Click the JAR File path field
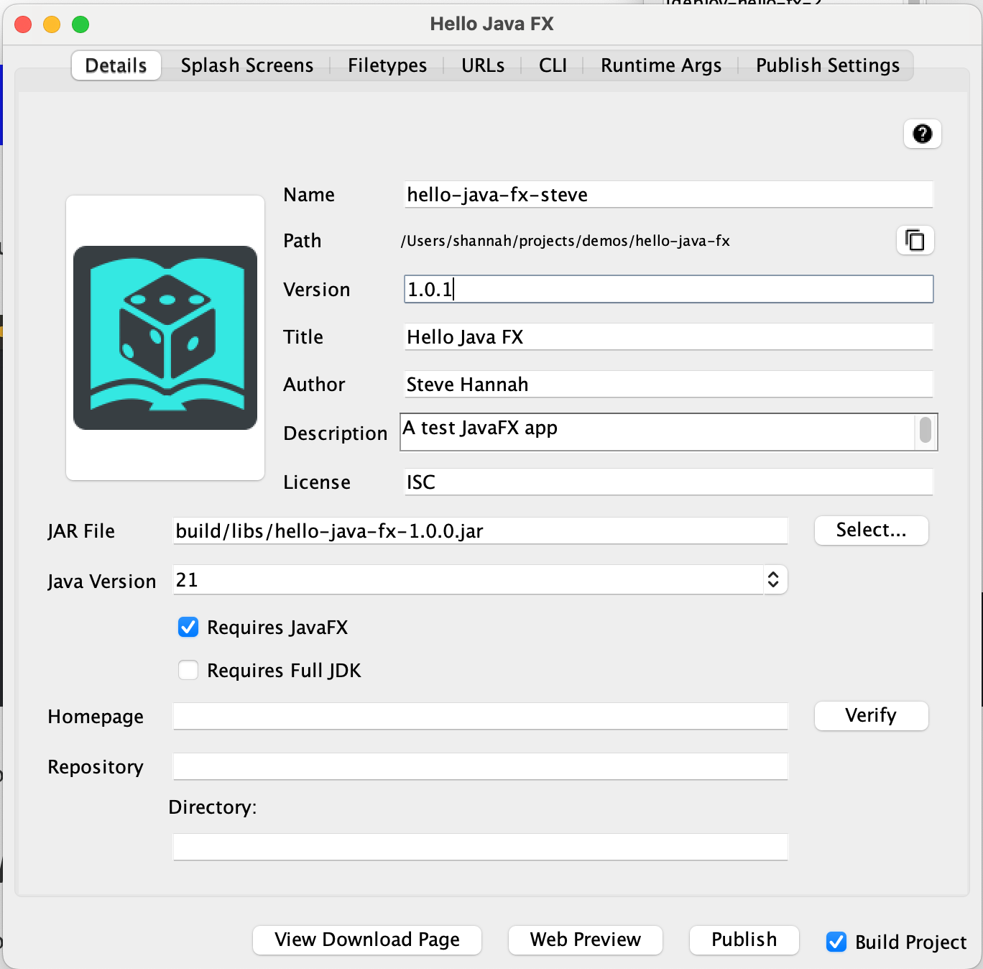Viewport: 983px width, 969px height. (481, 531)
